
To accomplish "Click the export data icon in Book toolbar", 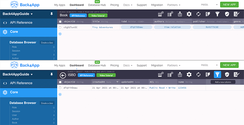I will pos(180,14).
